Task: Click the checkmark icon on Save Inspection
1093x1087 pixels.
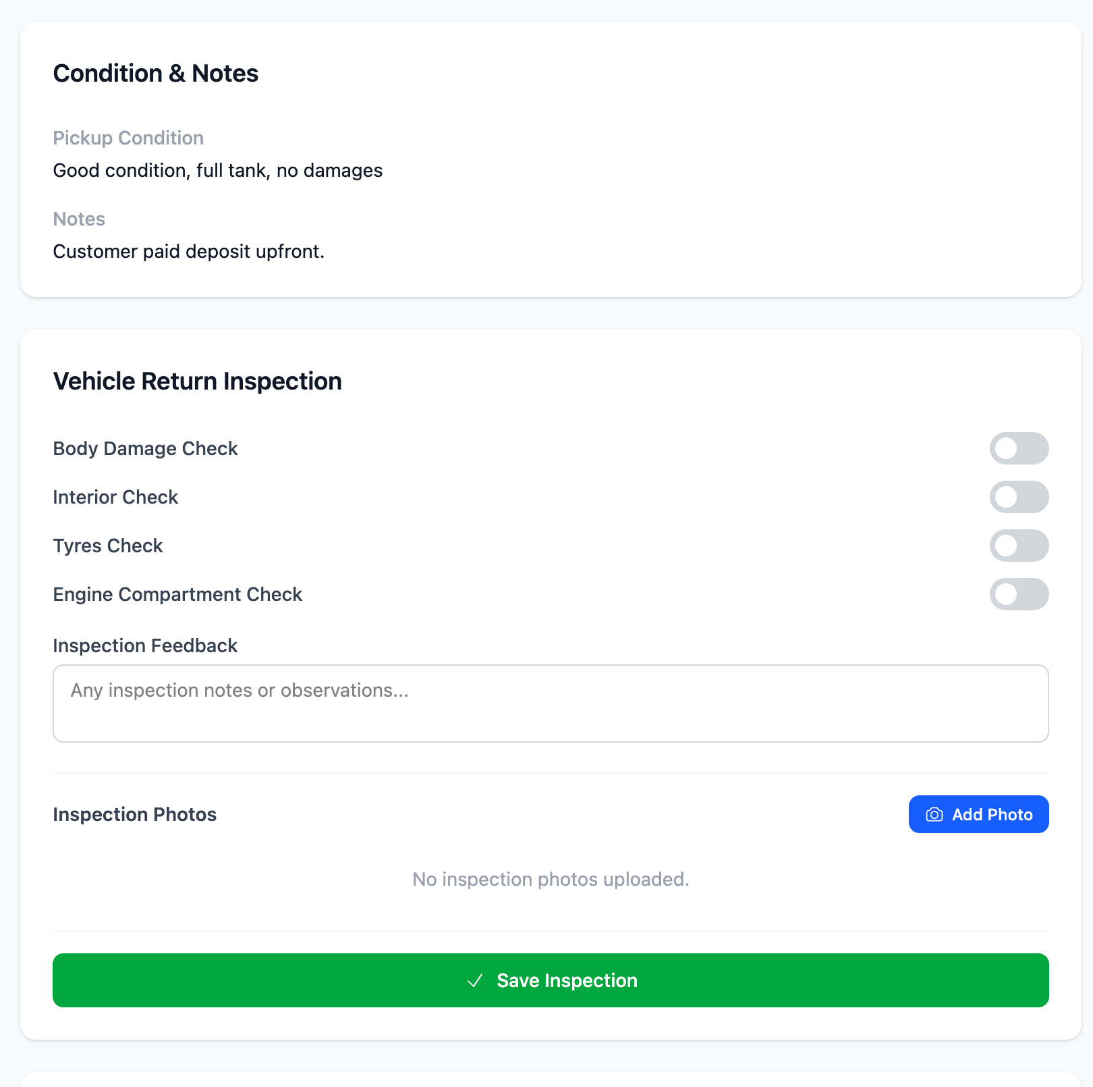Action: 476,980
